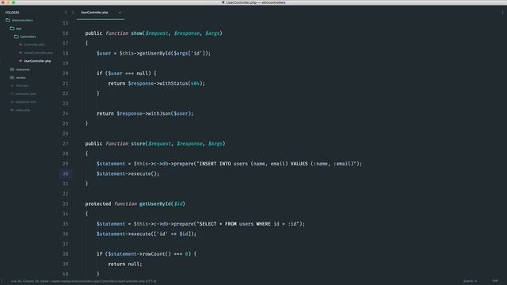507x285 pixels.
Task: Click the 404 status code value
Action: point(195,83)
